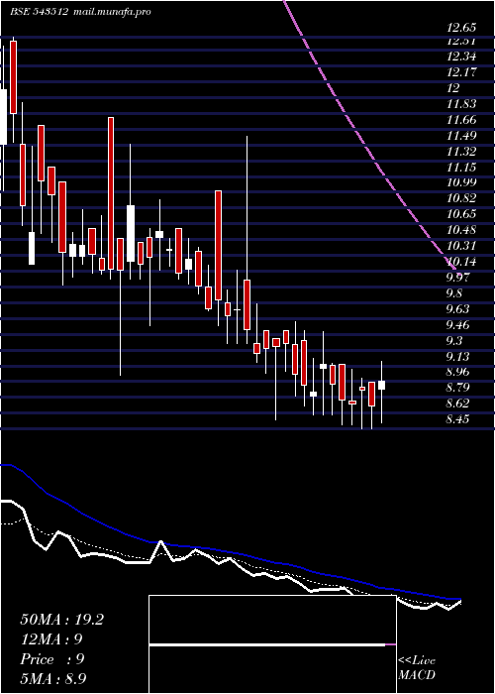Click the 10.31 price axis label

(x=462, y=246)
